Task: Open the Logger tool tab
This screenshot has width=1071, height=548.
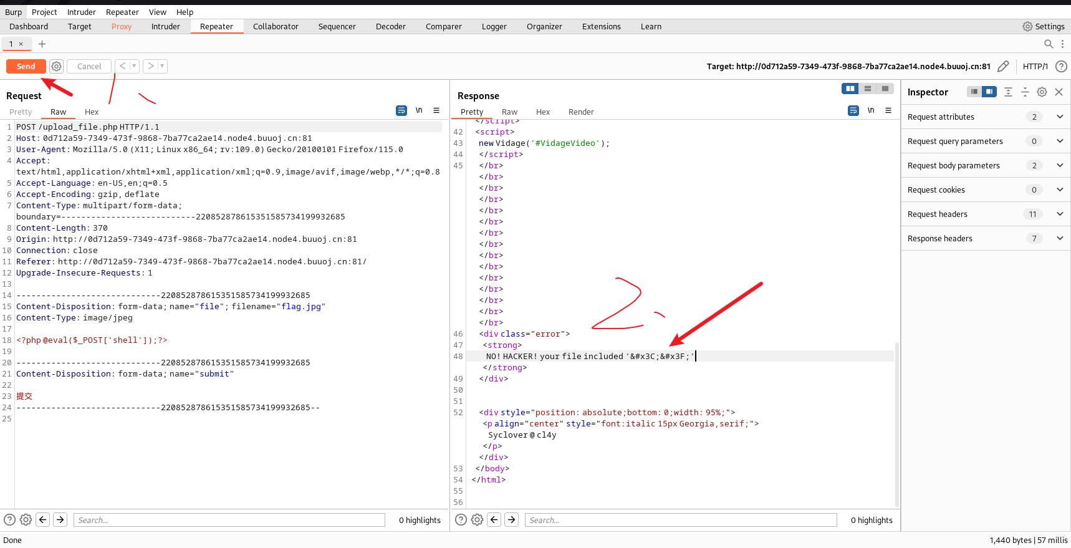Action: 494,26
